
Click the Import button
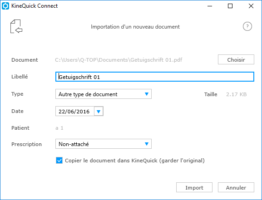point(194,187)
